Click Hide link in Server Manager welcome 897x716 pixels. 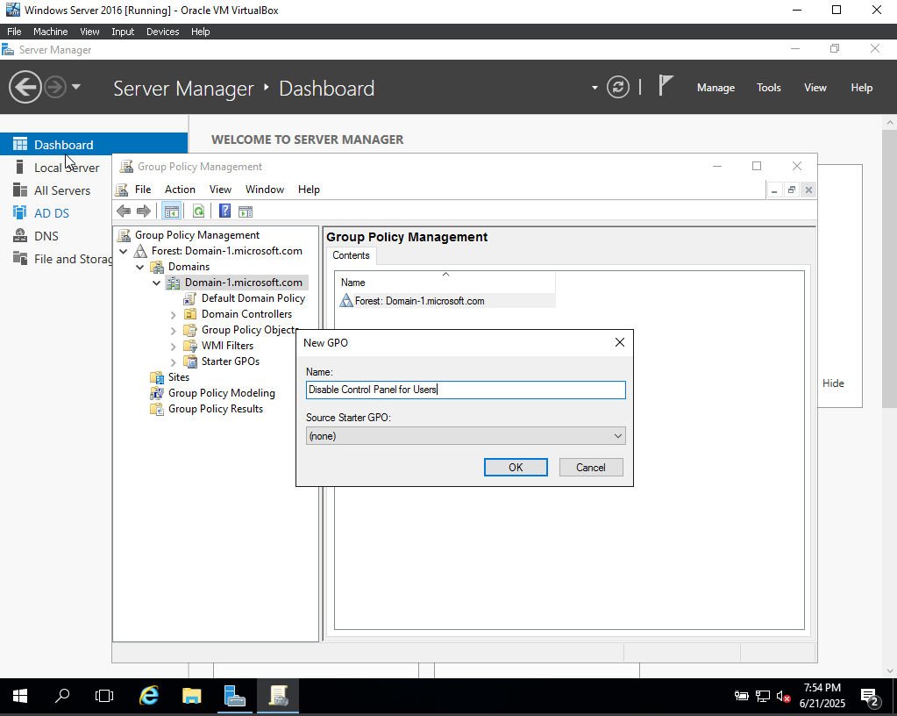[833, 383]
